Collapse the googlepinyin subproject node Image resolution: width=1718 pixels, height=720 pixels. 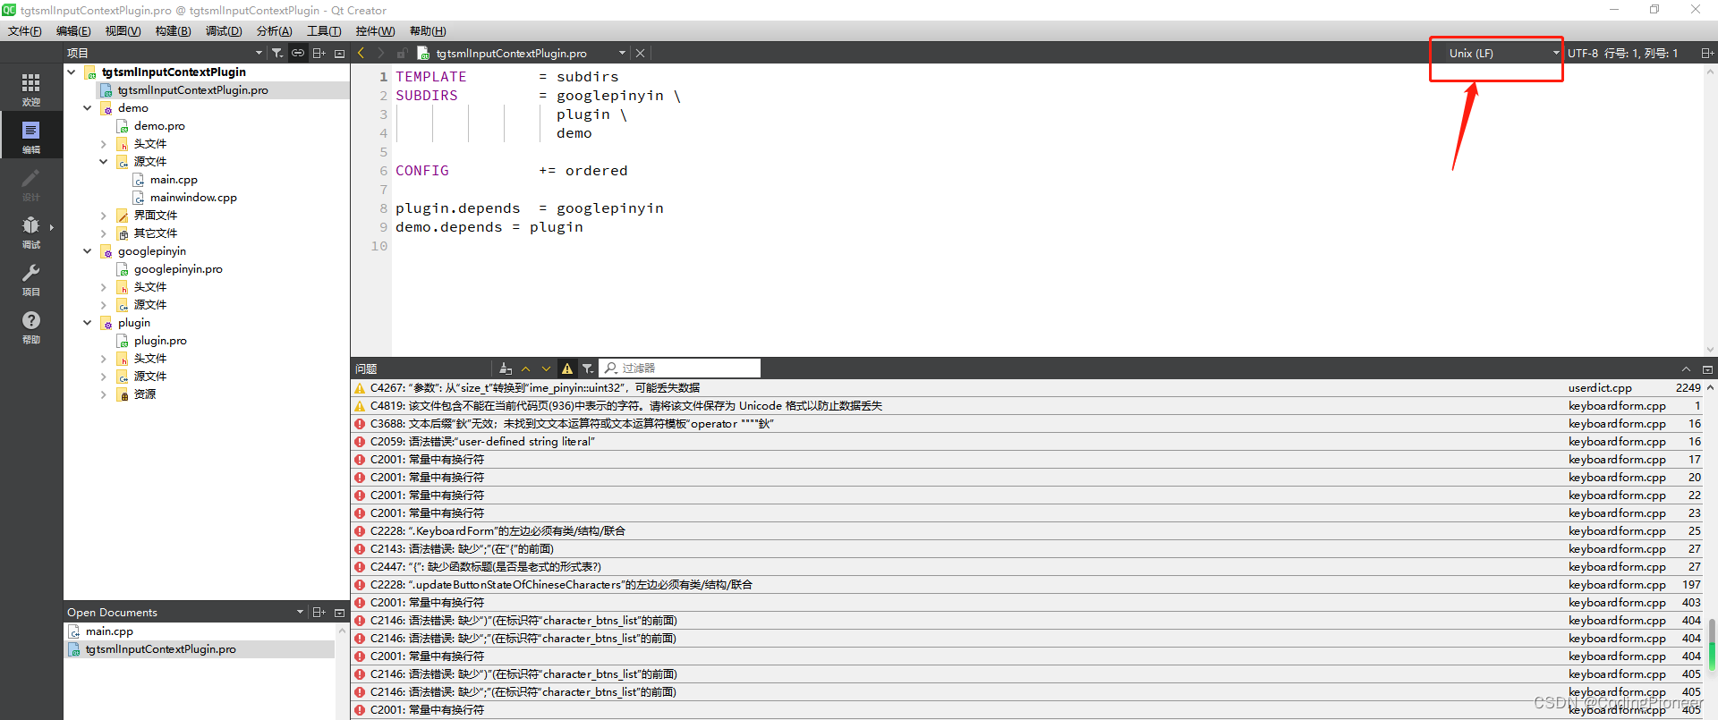(88, 251)
